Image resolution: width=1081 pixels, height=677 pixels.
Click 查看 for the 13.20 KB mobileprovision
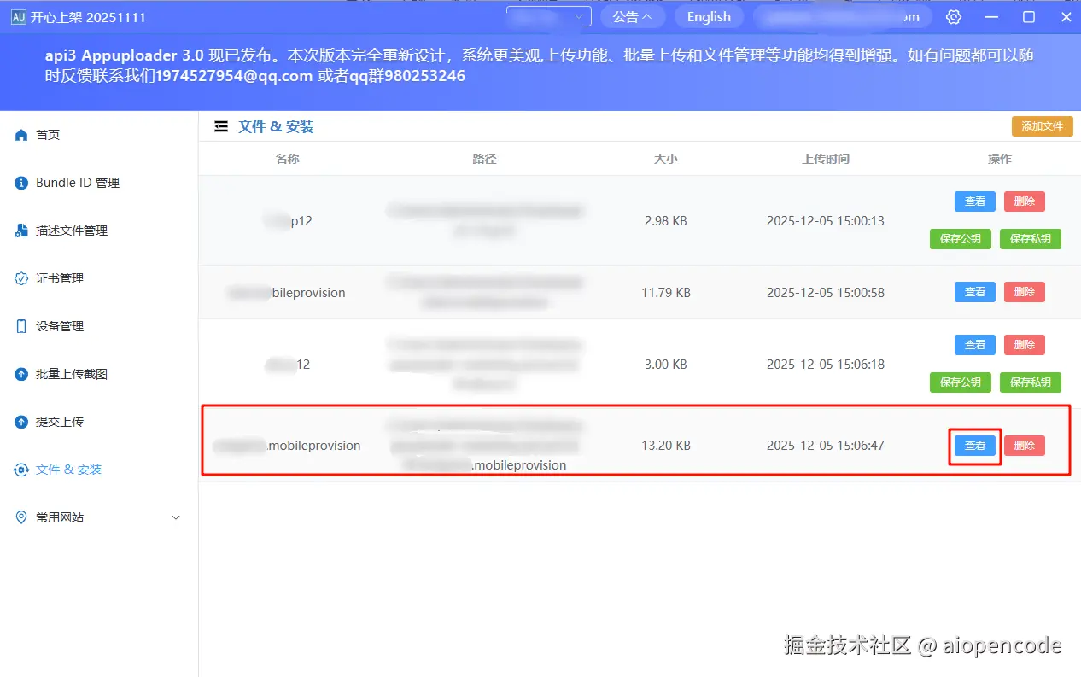click(975, 446)
